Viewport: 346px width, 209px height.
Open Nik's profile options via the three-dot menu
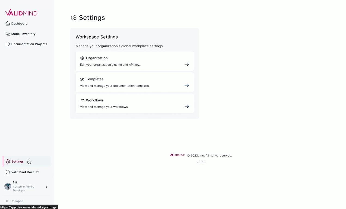[46, 186]
